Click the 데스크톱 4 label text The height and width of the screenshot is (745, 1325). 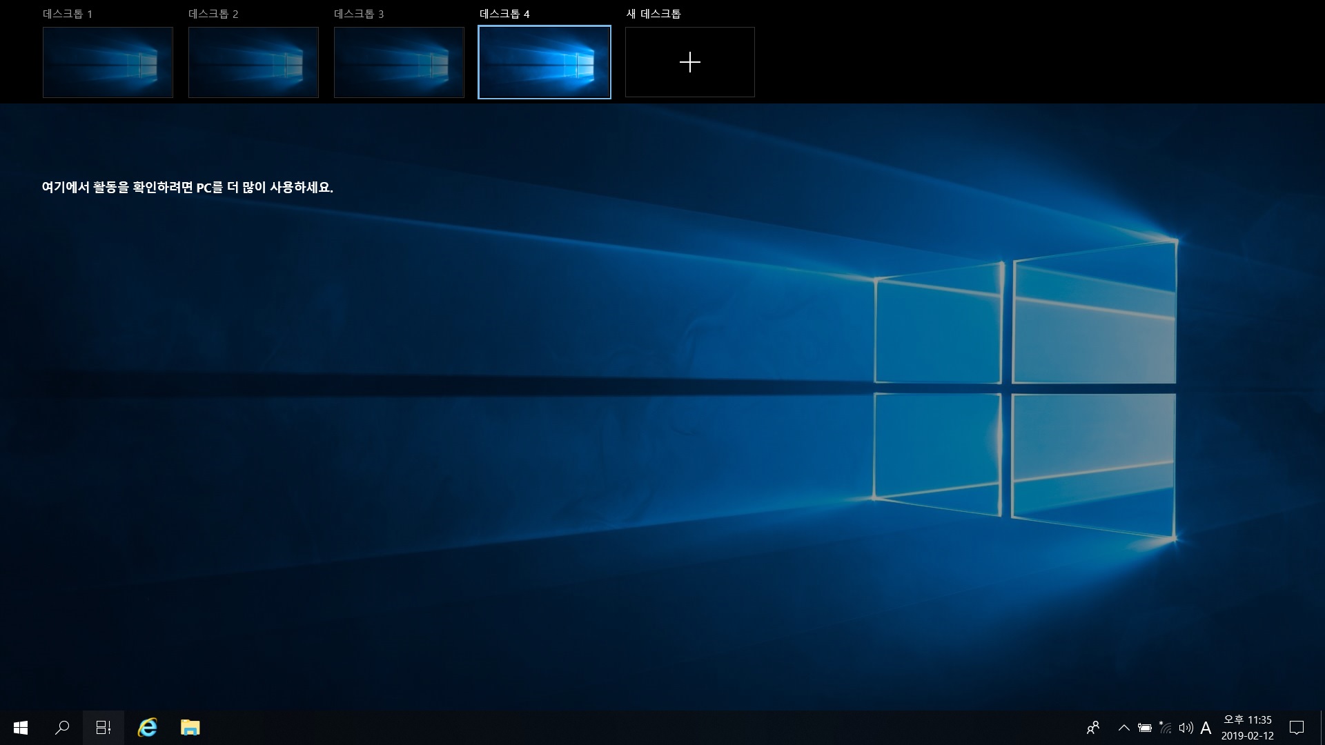pos(504,14)
